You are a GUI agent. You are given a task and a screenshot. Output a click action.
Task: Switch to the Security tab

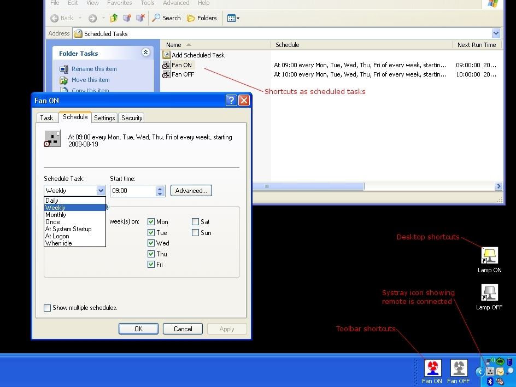(x=132, y=118)
